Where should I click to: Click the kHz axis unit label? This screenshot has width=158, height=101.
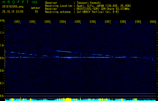point(2,20)
